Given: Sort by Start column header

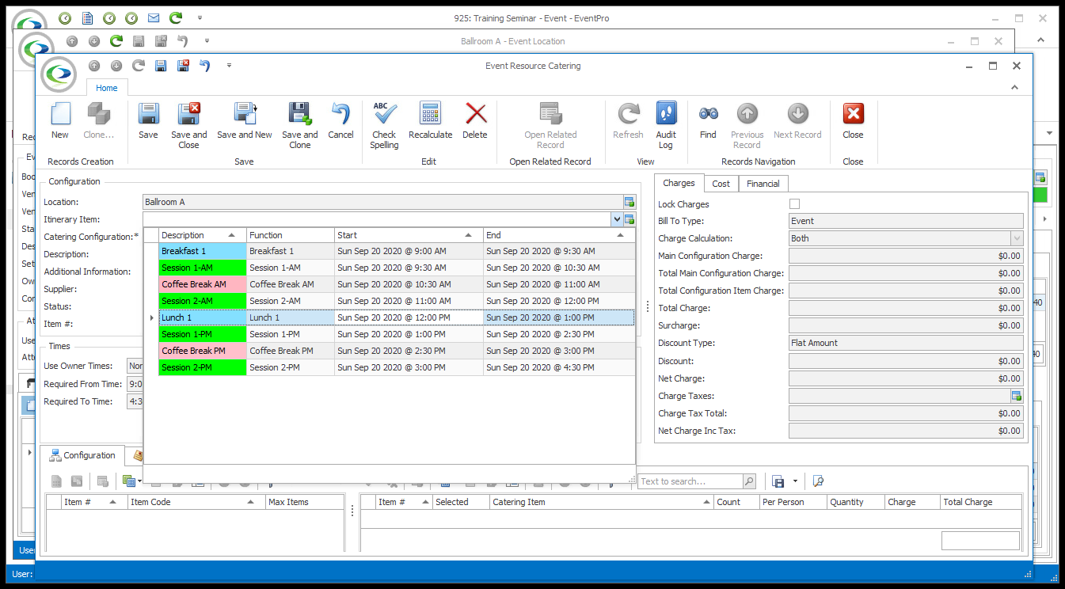Looking at the screenshot, I should click(x=409, y=235).
